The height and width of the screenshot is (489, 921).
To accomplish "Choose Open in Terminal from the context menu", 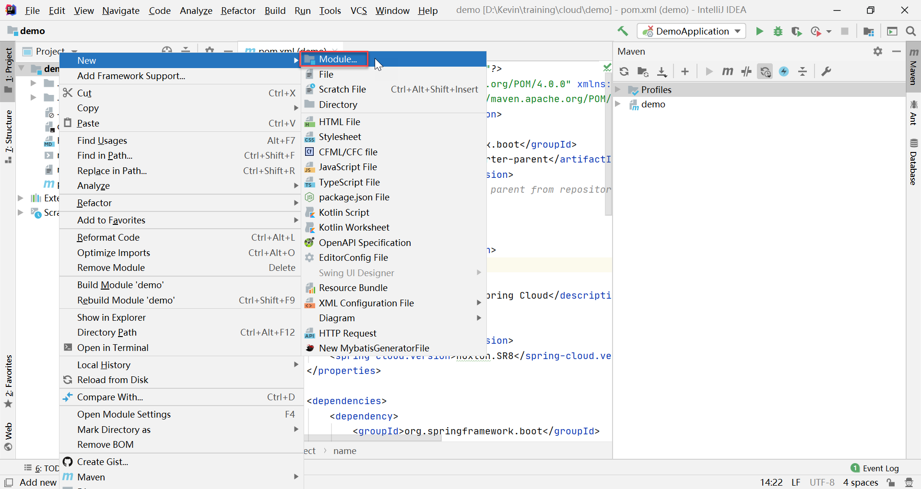I will click(x=180, y=348).
